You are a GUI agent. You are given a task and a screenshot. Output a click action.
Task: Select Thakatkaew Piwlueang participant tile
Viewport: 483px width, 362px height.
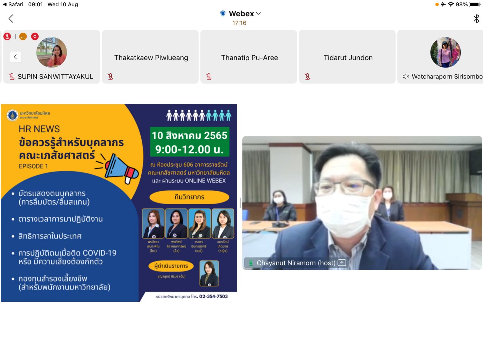[150, 57]
